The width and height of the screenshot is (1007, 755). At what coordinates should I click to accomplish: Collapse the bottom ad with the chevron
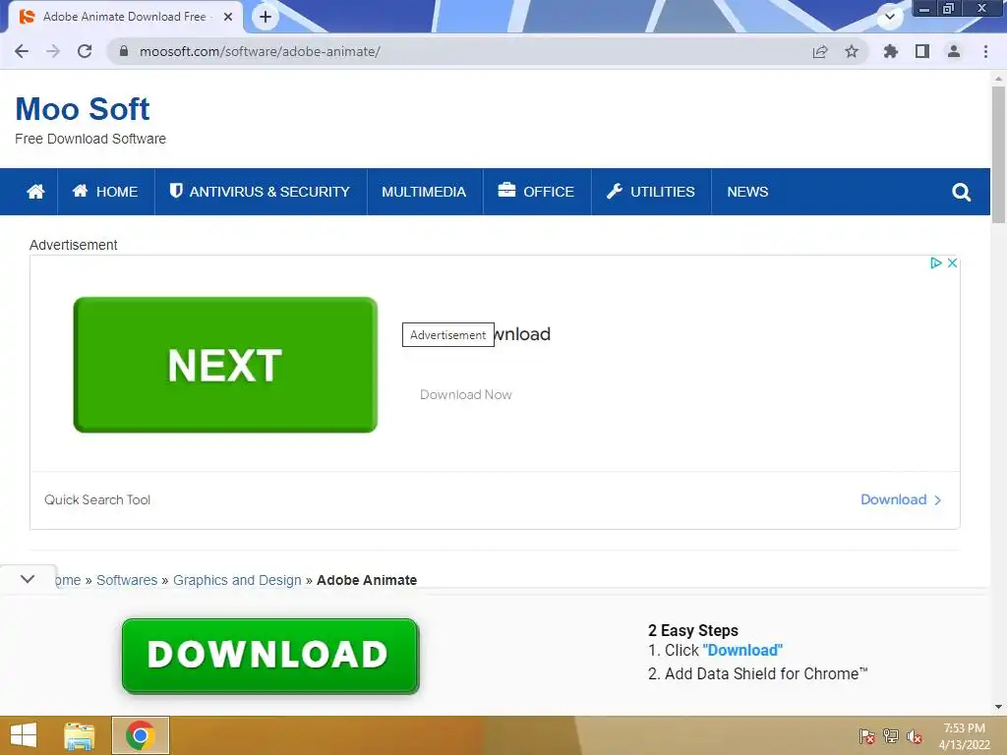tap(28, 579)
